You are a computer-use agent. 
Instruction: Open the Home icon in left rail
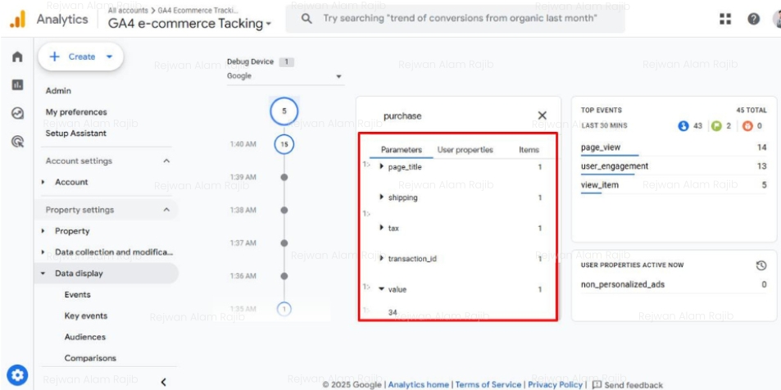(x=17, y=57)
